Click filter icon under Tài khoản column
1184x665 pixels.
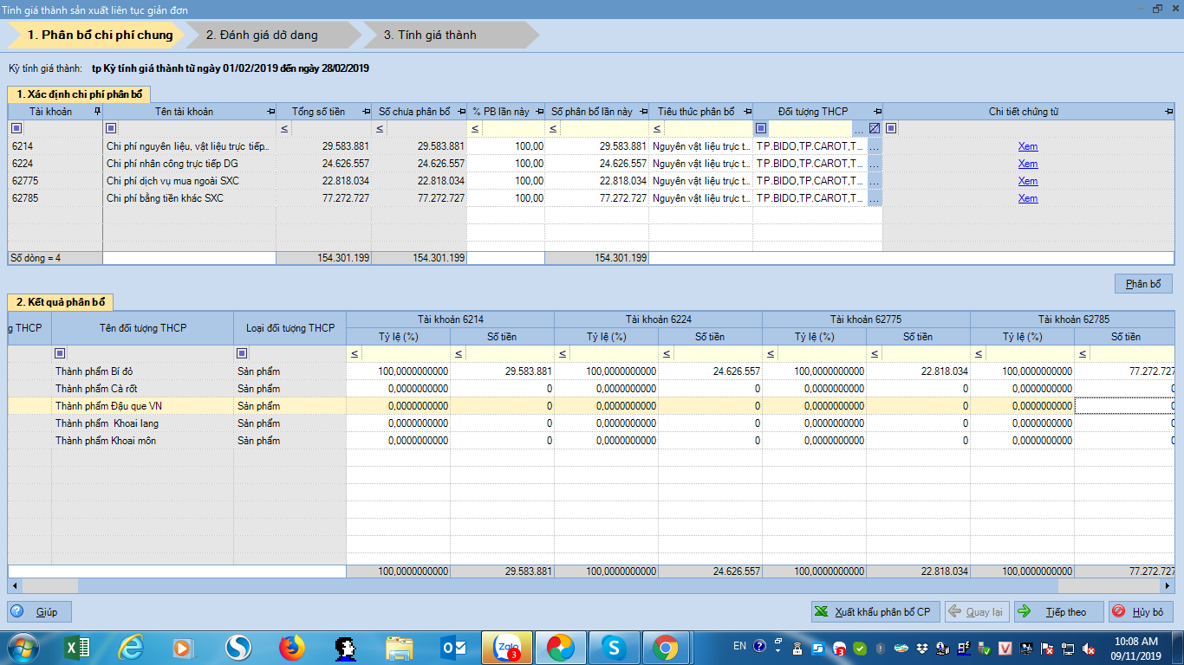pyautogui.click(x=16, y=129)
